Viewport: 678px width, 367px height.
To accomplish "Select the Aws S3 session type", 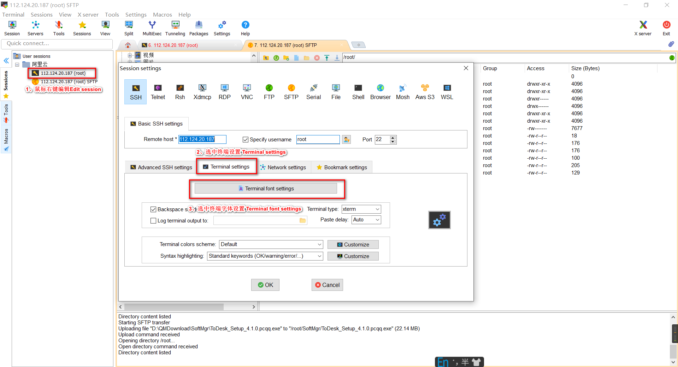I will (x=425, y=92).
